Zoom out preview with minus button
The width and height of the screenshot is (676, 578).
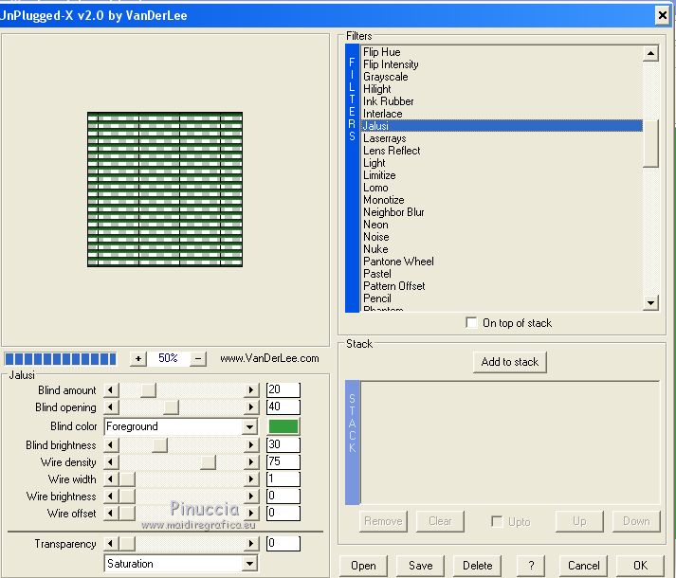pos(198,358)
